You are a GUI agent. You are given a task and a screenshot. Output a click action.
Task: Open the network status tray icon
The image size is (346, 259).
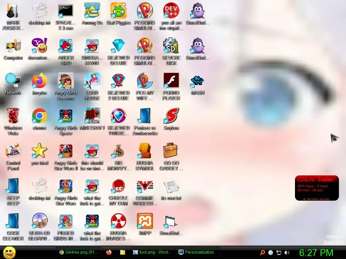click(279, 253)
